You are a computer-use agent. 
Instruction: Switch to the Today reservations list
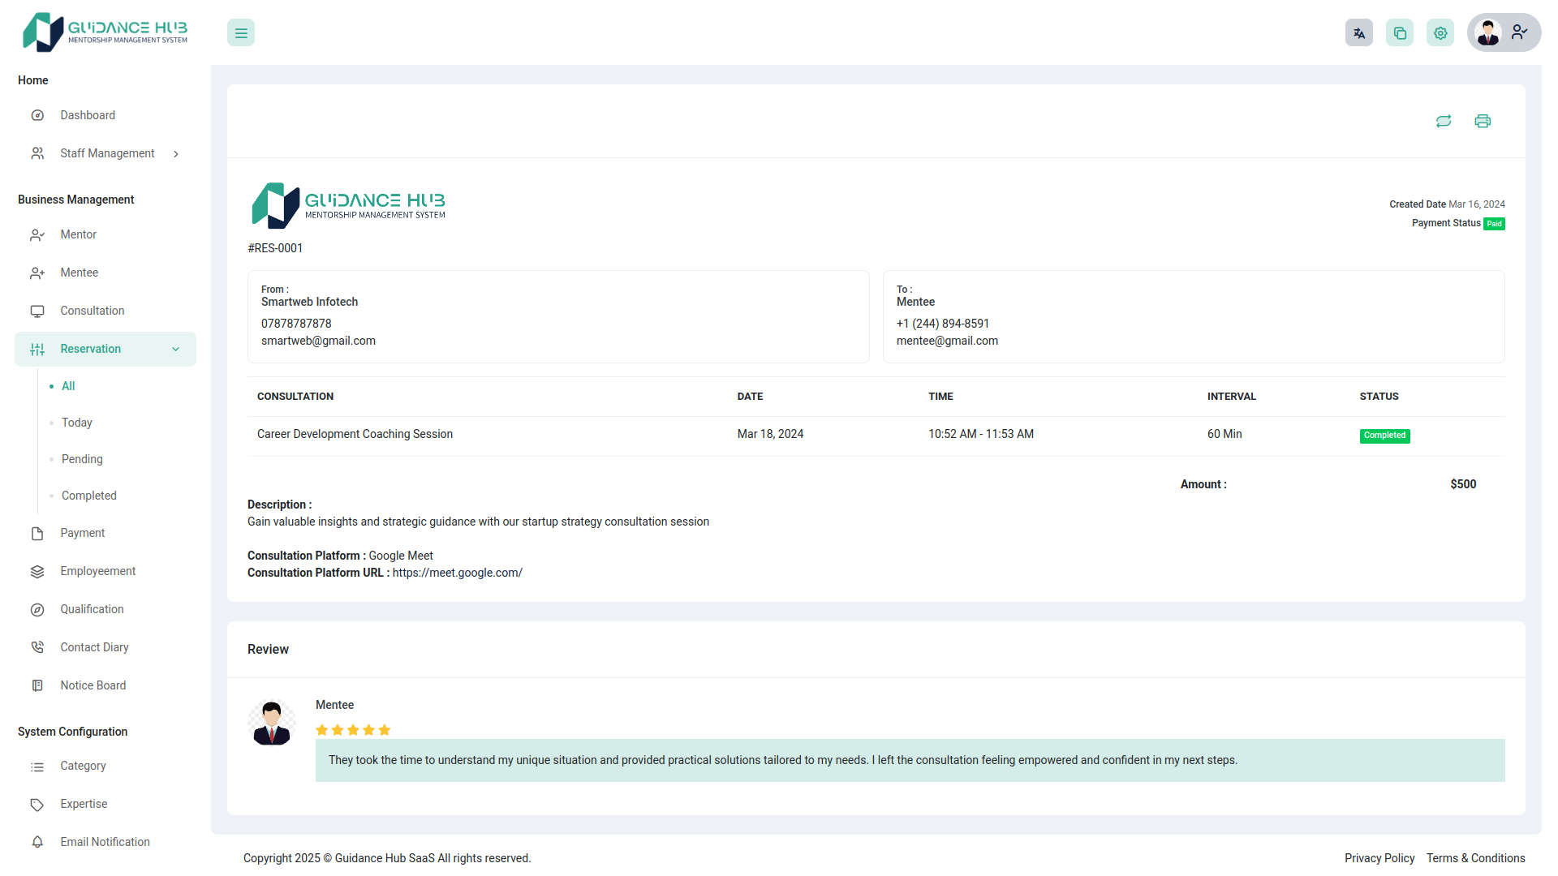click(75, 423)
